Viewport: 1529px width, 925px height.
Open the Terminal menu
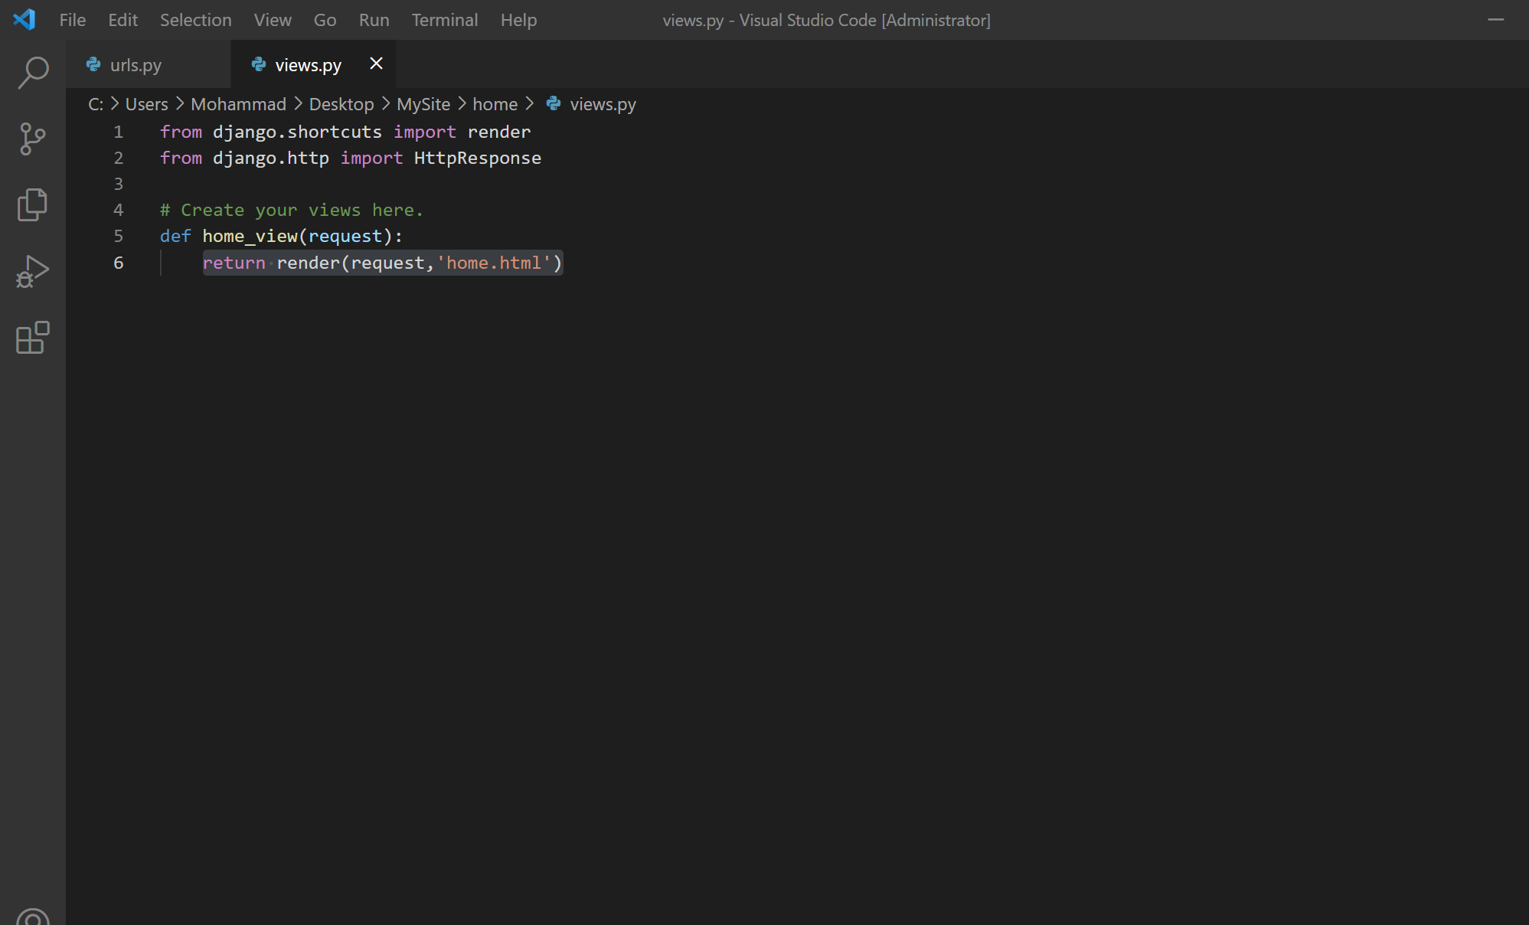click(x=445, y=20)
